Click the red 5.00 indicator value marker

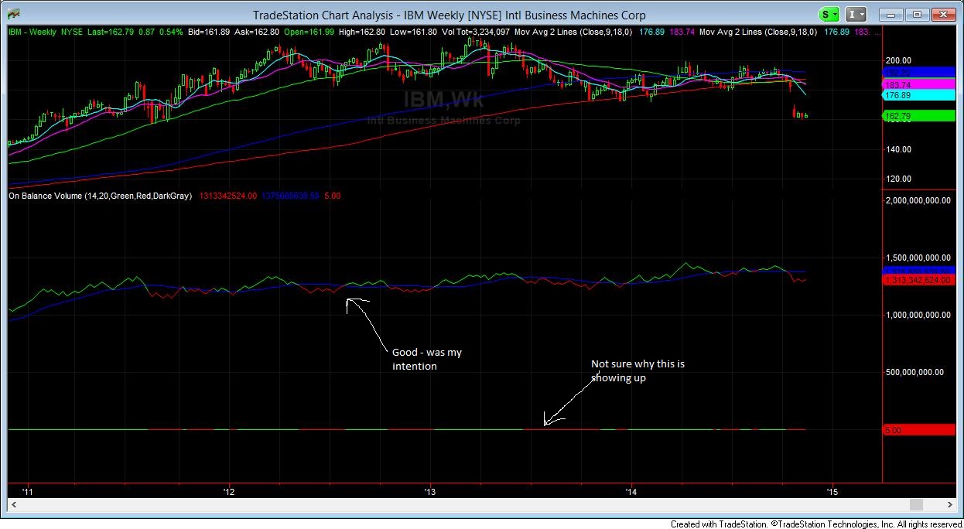coord(919,429)
